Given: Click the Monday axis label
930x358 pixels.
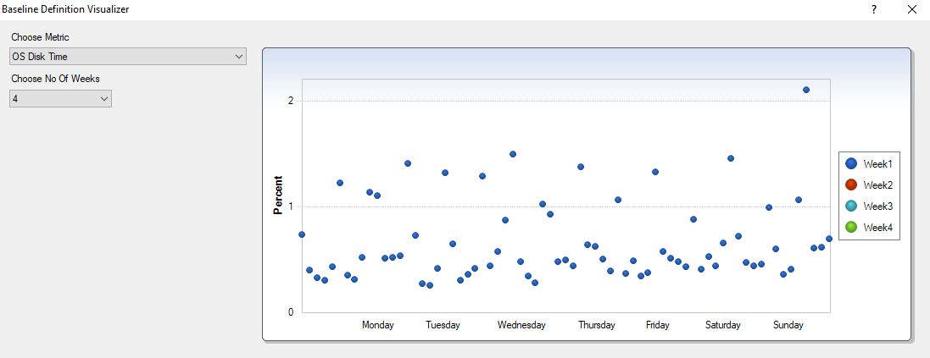Looking at the screenshot, I should pyautogui.click(x=378, y=325).
